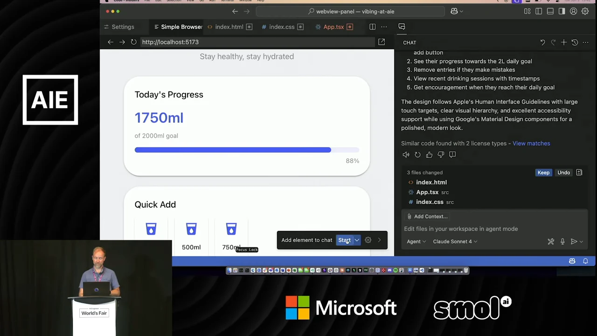This screenshot has height=336, width=597.
Task: Report issue with chat response
Action: click(452, 154)
